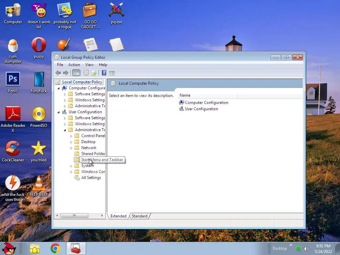The image size is (340, 255).
Task: Select Local Computer Policy root in tree
Action: coord(79,82)
